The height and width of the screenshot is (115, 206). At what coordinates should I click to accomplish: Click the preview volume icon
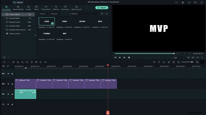pos(198,57)
